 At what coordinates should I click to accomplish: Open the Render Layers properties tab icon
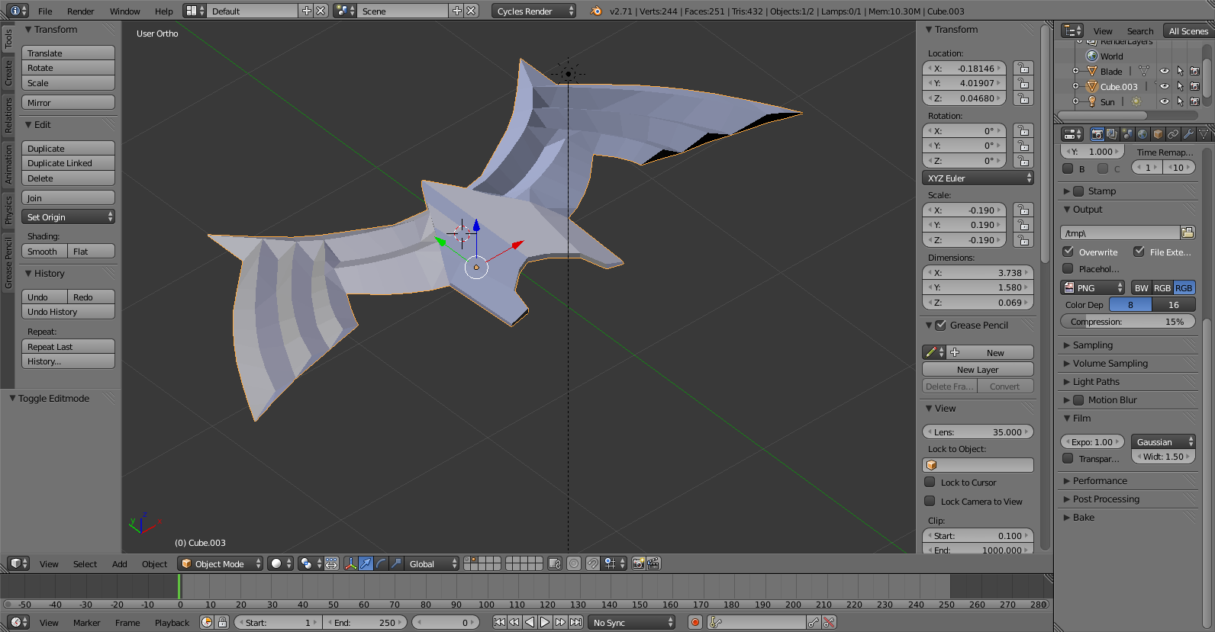tap(1112, 134)
